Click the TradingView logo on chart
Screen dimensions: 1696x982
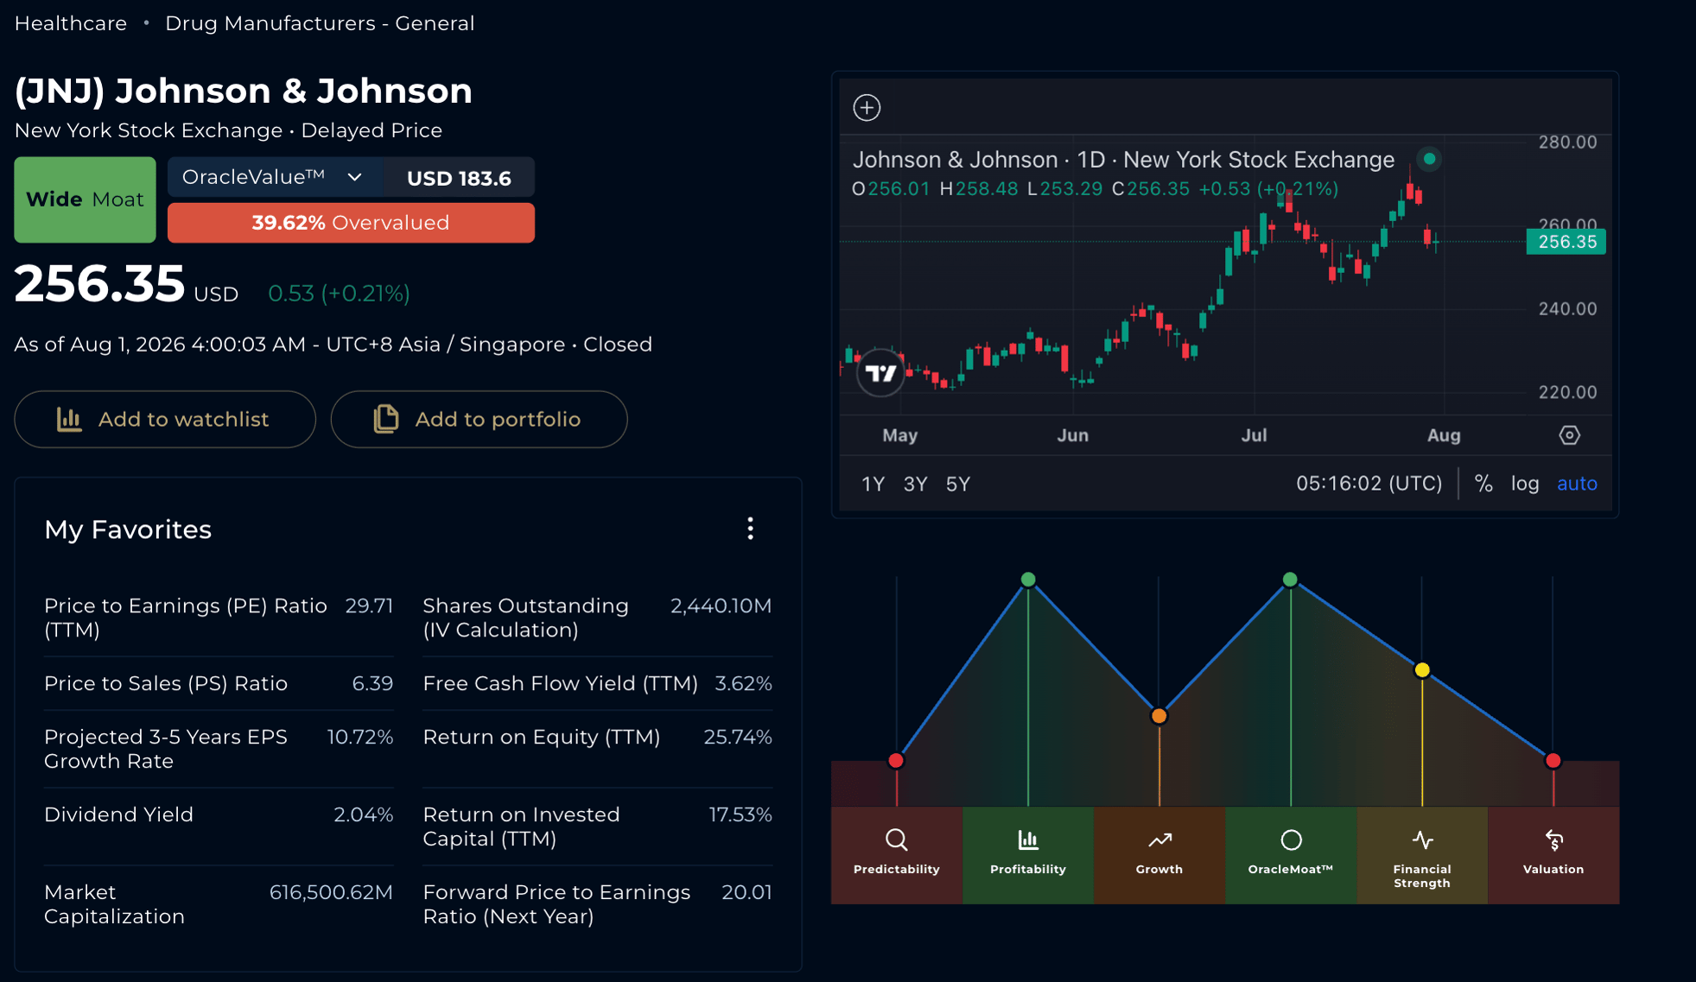(x=880, y=373)
